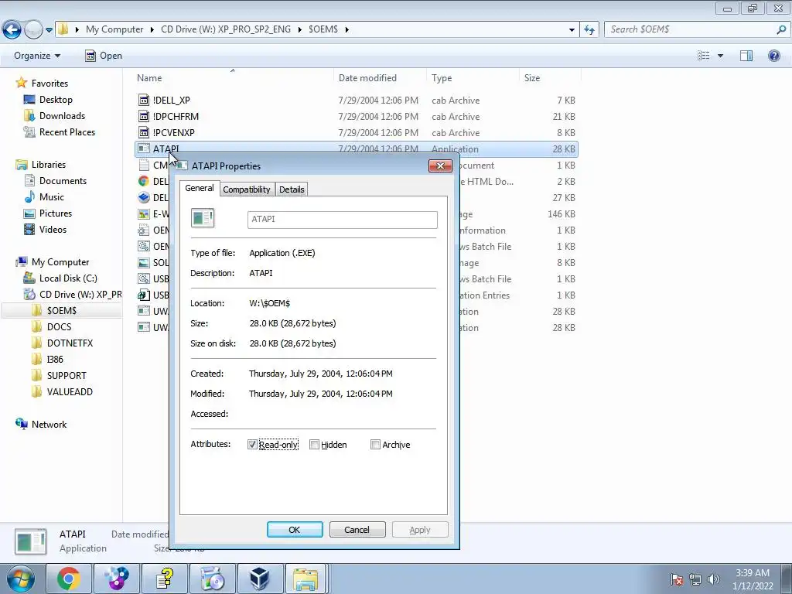
Task: Select the VALUEADD folder in tree
Action: (x=69, y=392)
